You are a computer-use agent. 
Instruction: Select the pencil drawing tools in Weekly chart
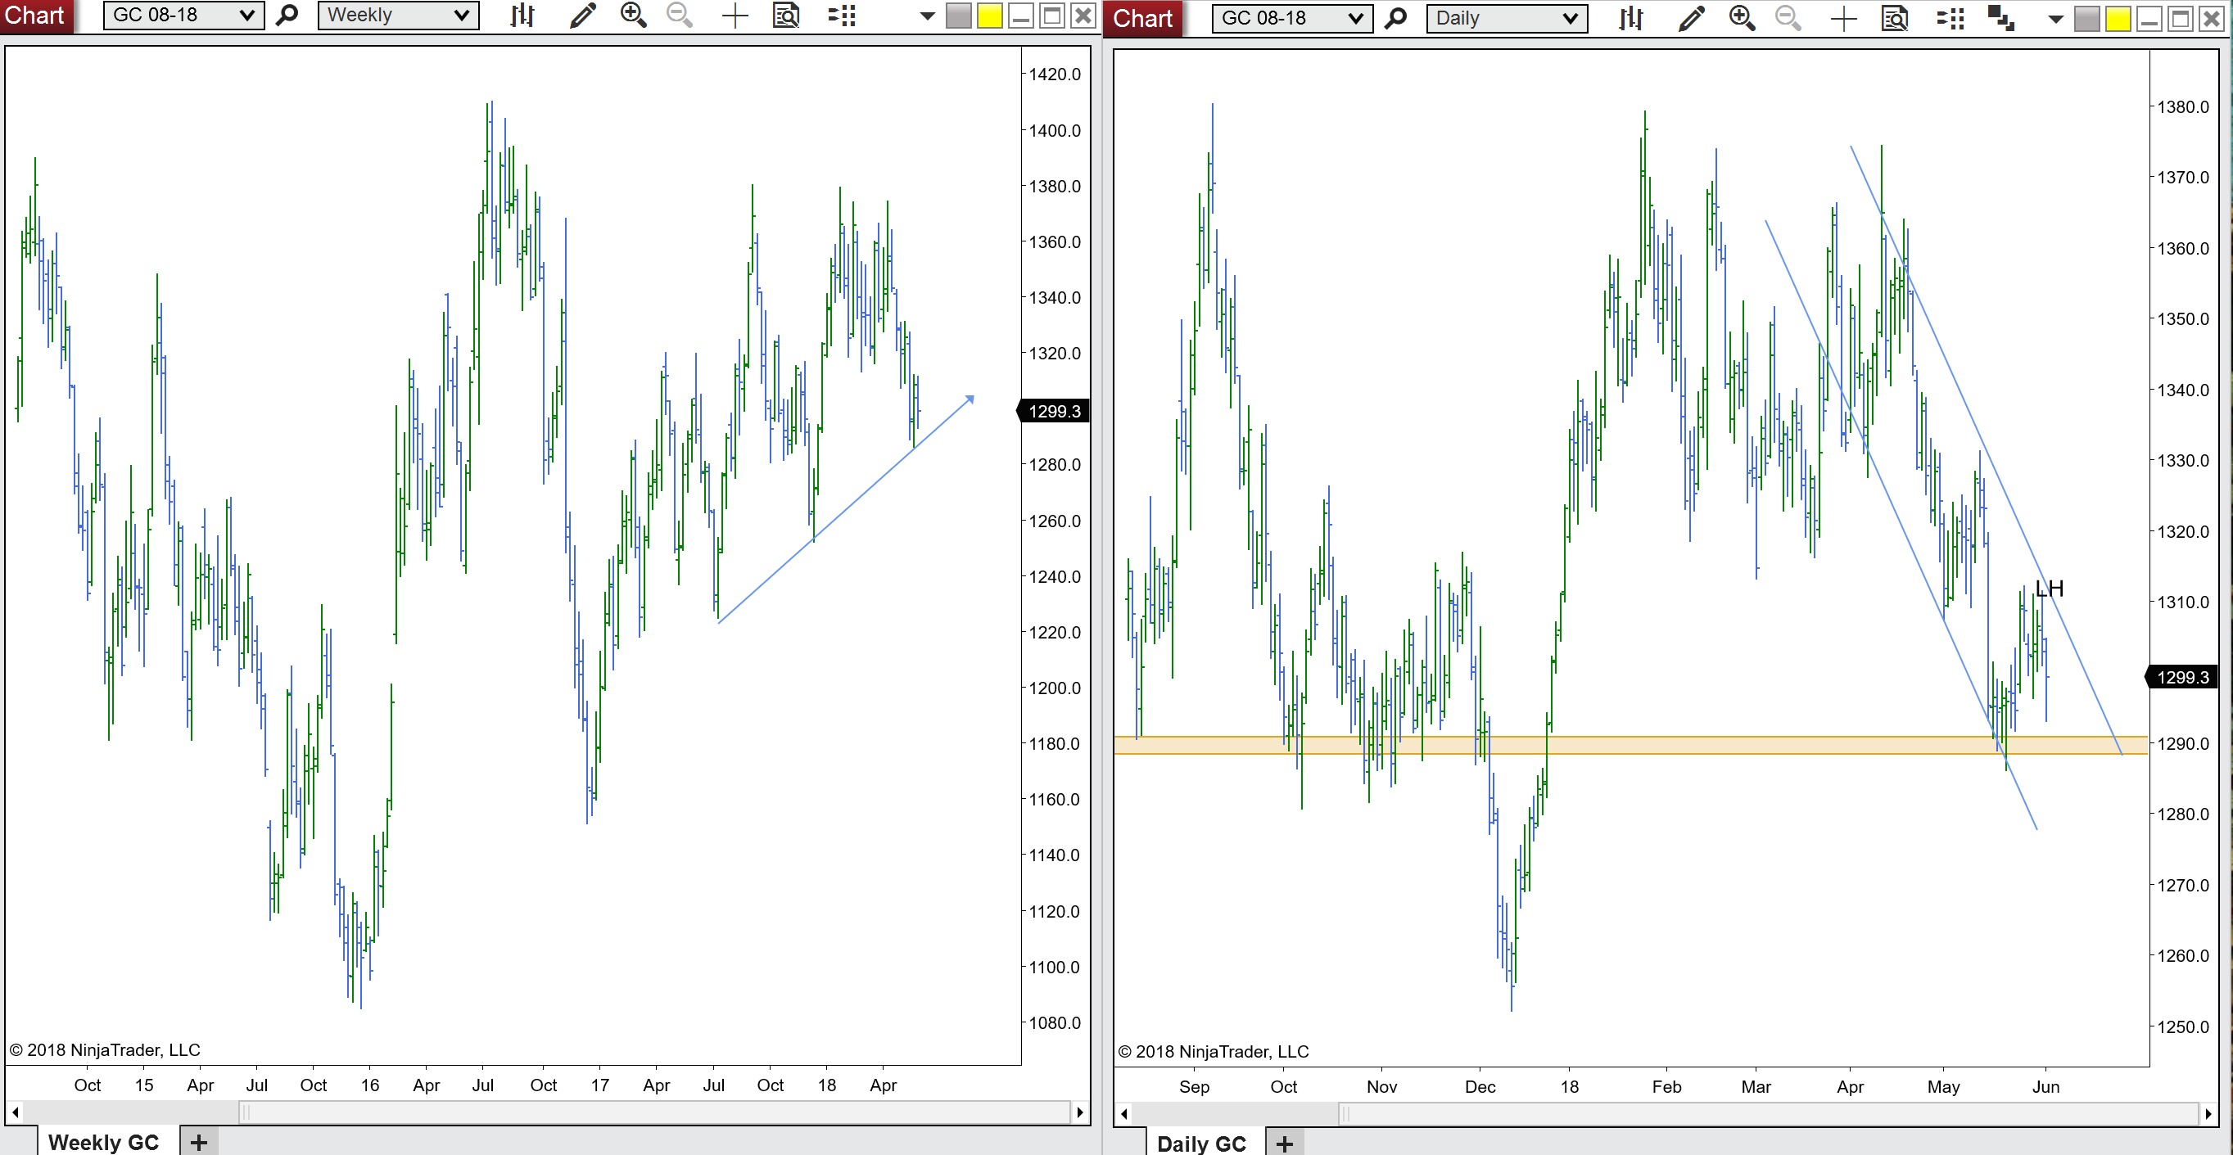tap(582, 16)
